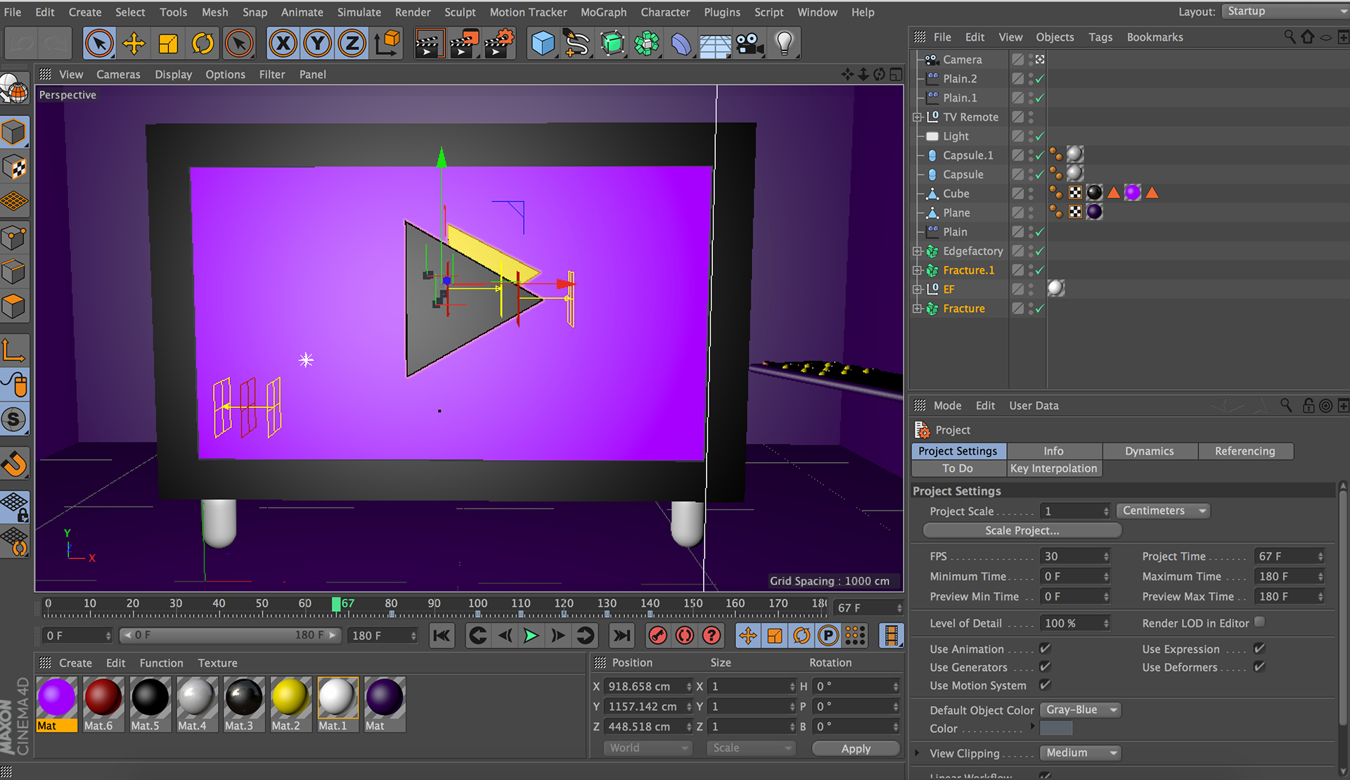Select the yellow Mat.2 material

coord(290,698)
